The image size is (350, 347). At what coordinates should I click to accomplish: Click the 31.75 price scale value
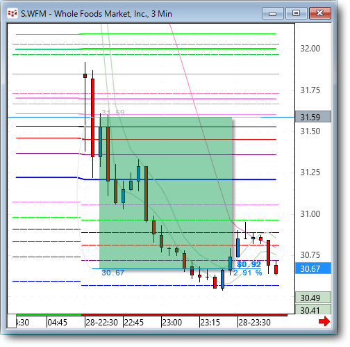pos(310,90)
